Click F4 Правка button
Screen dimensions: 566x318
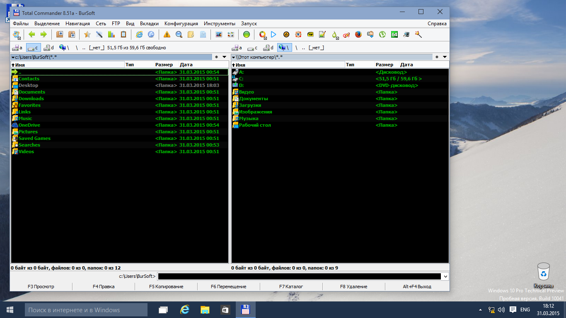(104, 287)
